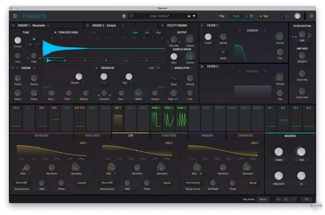Click the keyboard tuning icon in Tune section
Image resolution: width=325 pixels, height=215 pixels.
[x=34, y=39]
